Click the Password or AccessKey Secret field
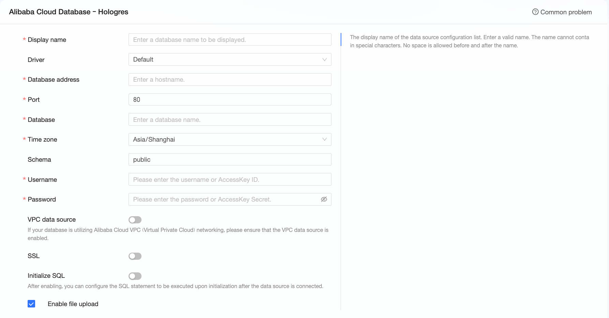 click(230, 200)
